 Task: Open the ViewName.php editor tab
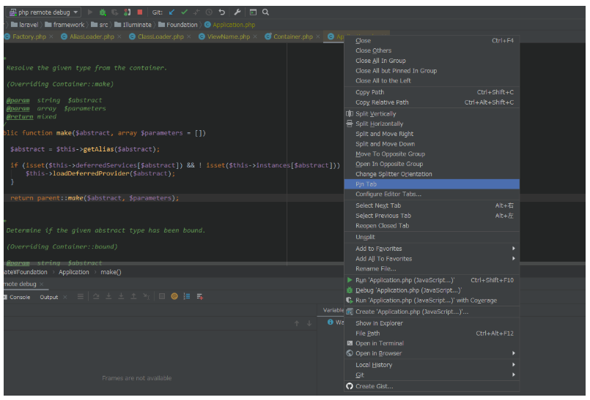pos(229,37)
